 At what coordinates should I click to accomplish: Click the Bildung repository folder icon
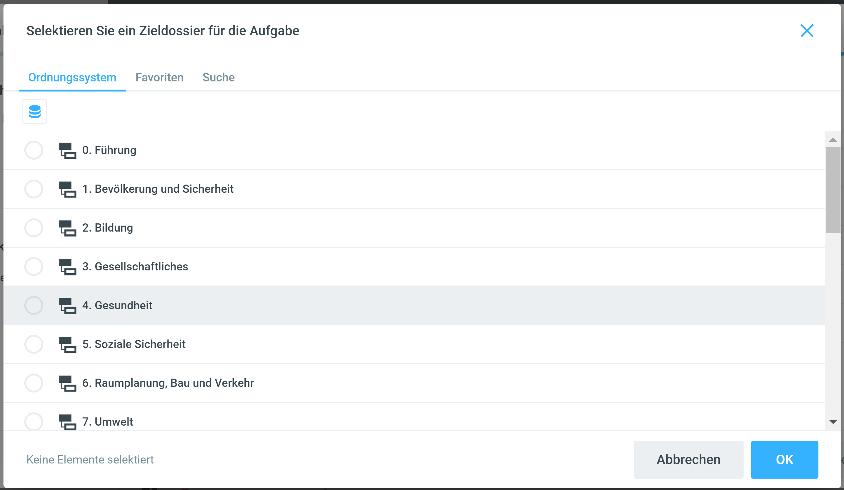[68, 228]
